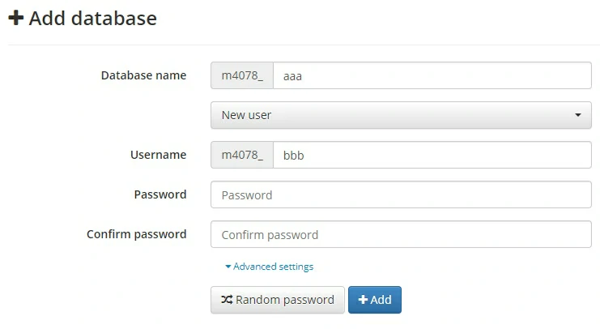Focus the Database name field containing aaa

[432, 75]
